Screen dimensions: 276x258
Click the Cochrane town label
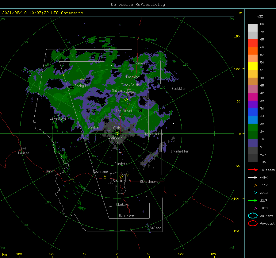pyautogui.click(x=100, y=171)
